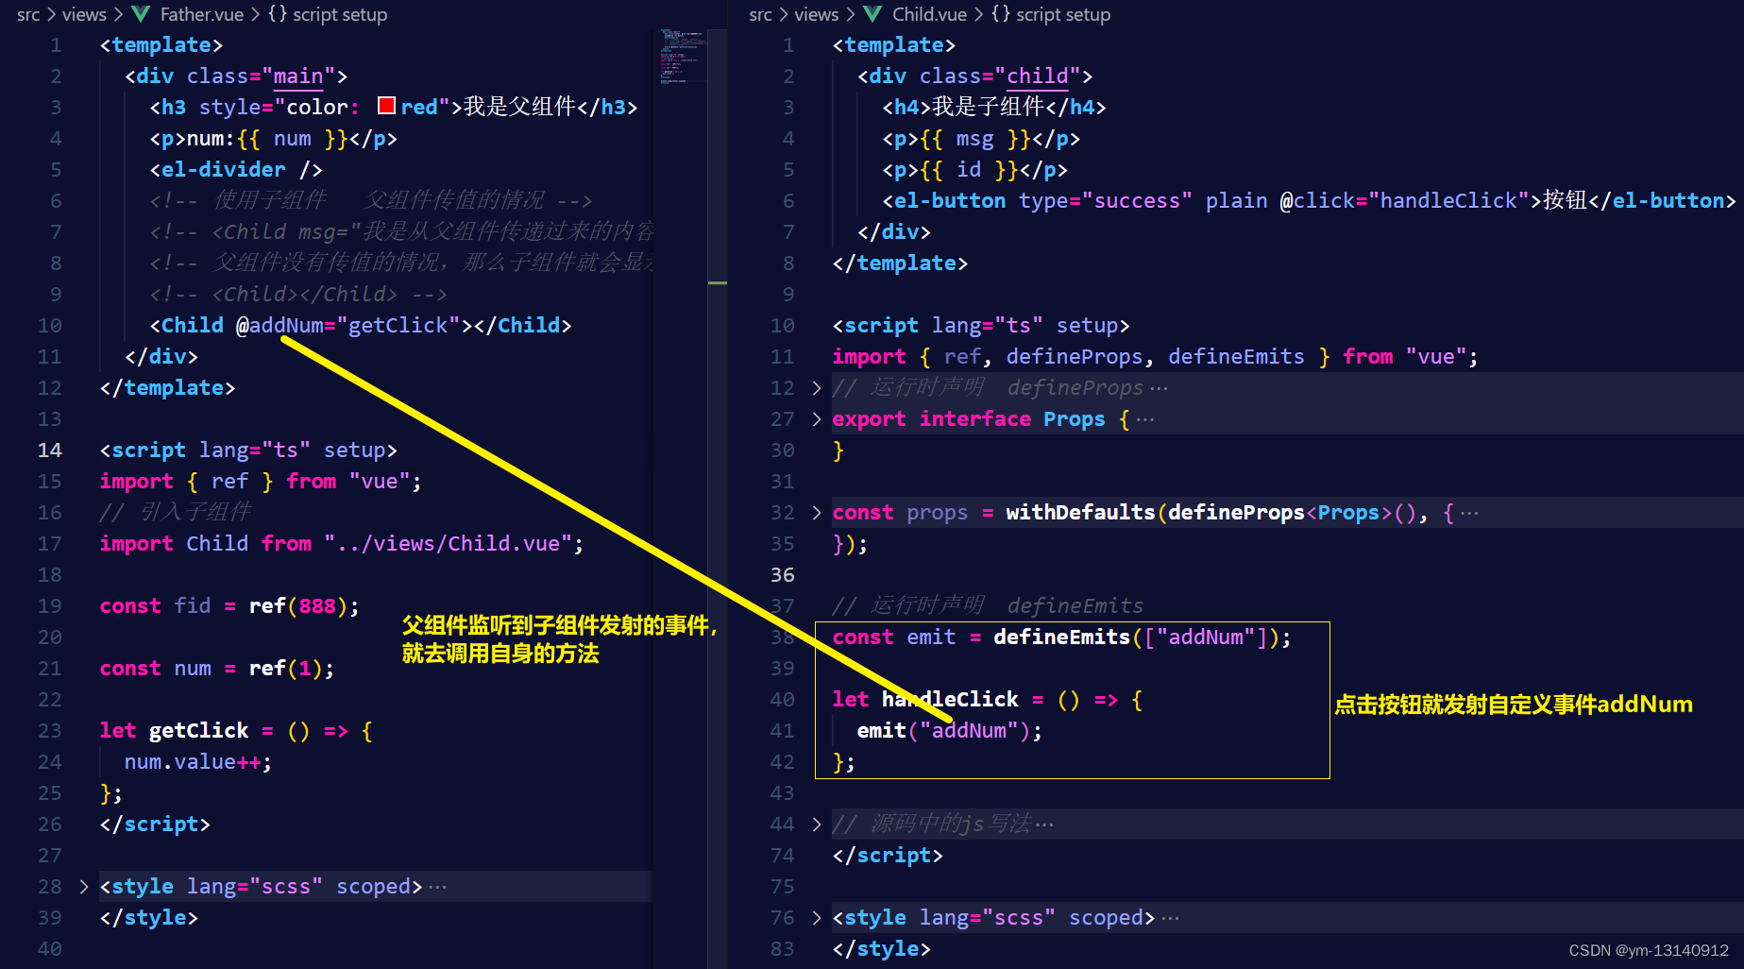Click line number 14 in Father.vue gutter
1744x969 pixels.
click(x=49, y=450)
